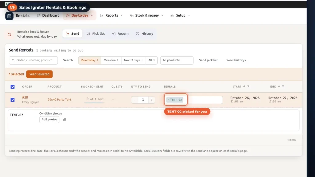This screenshot has height=177, width=315.
Task: Click the order, customer, product search field
Action: (33, 60)
